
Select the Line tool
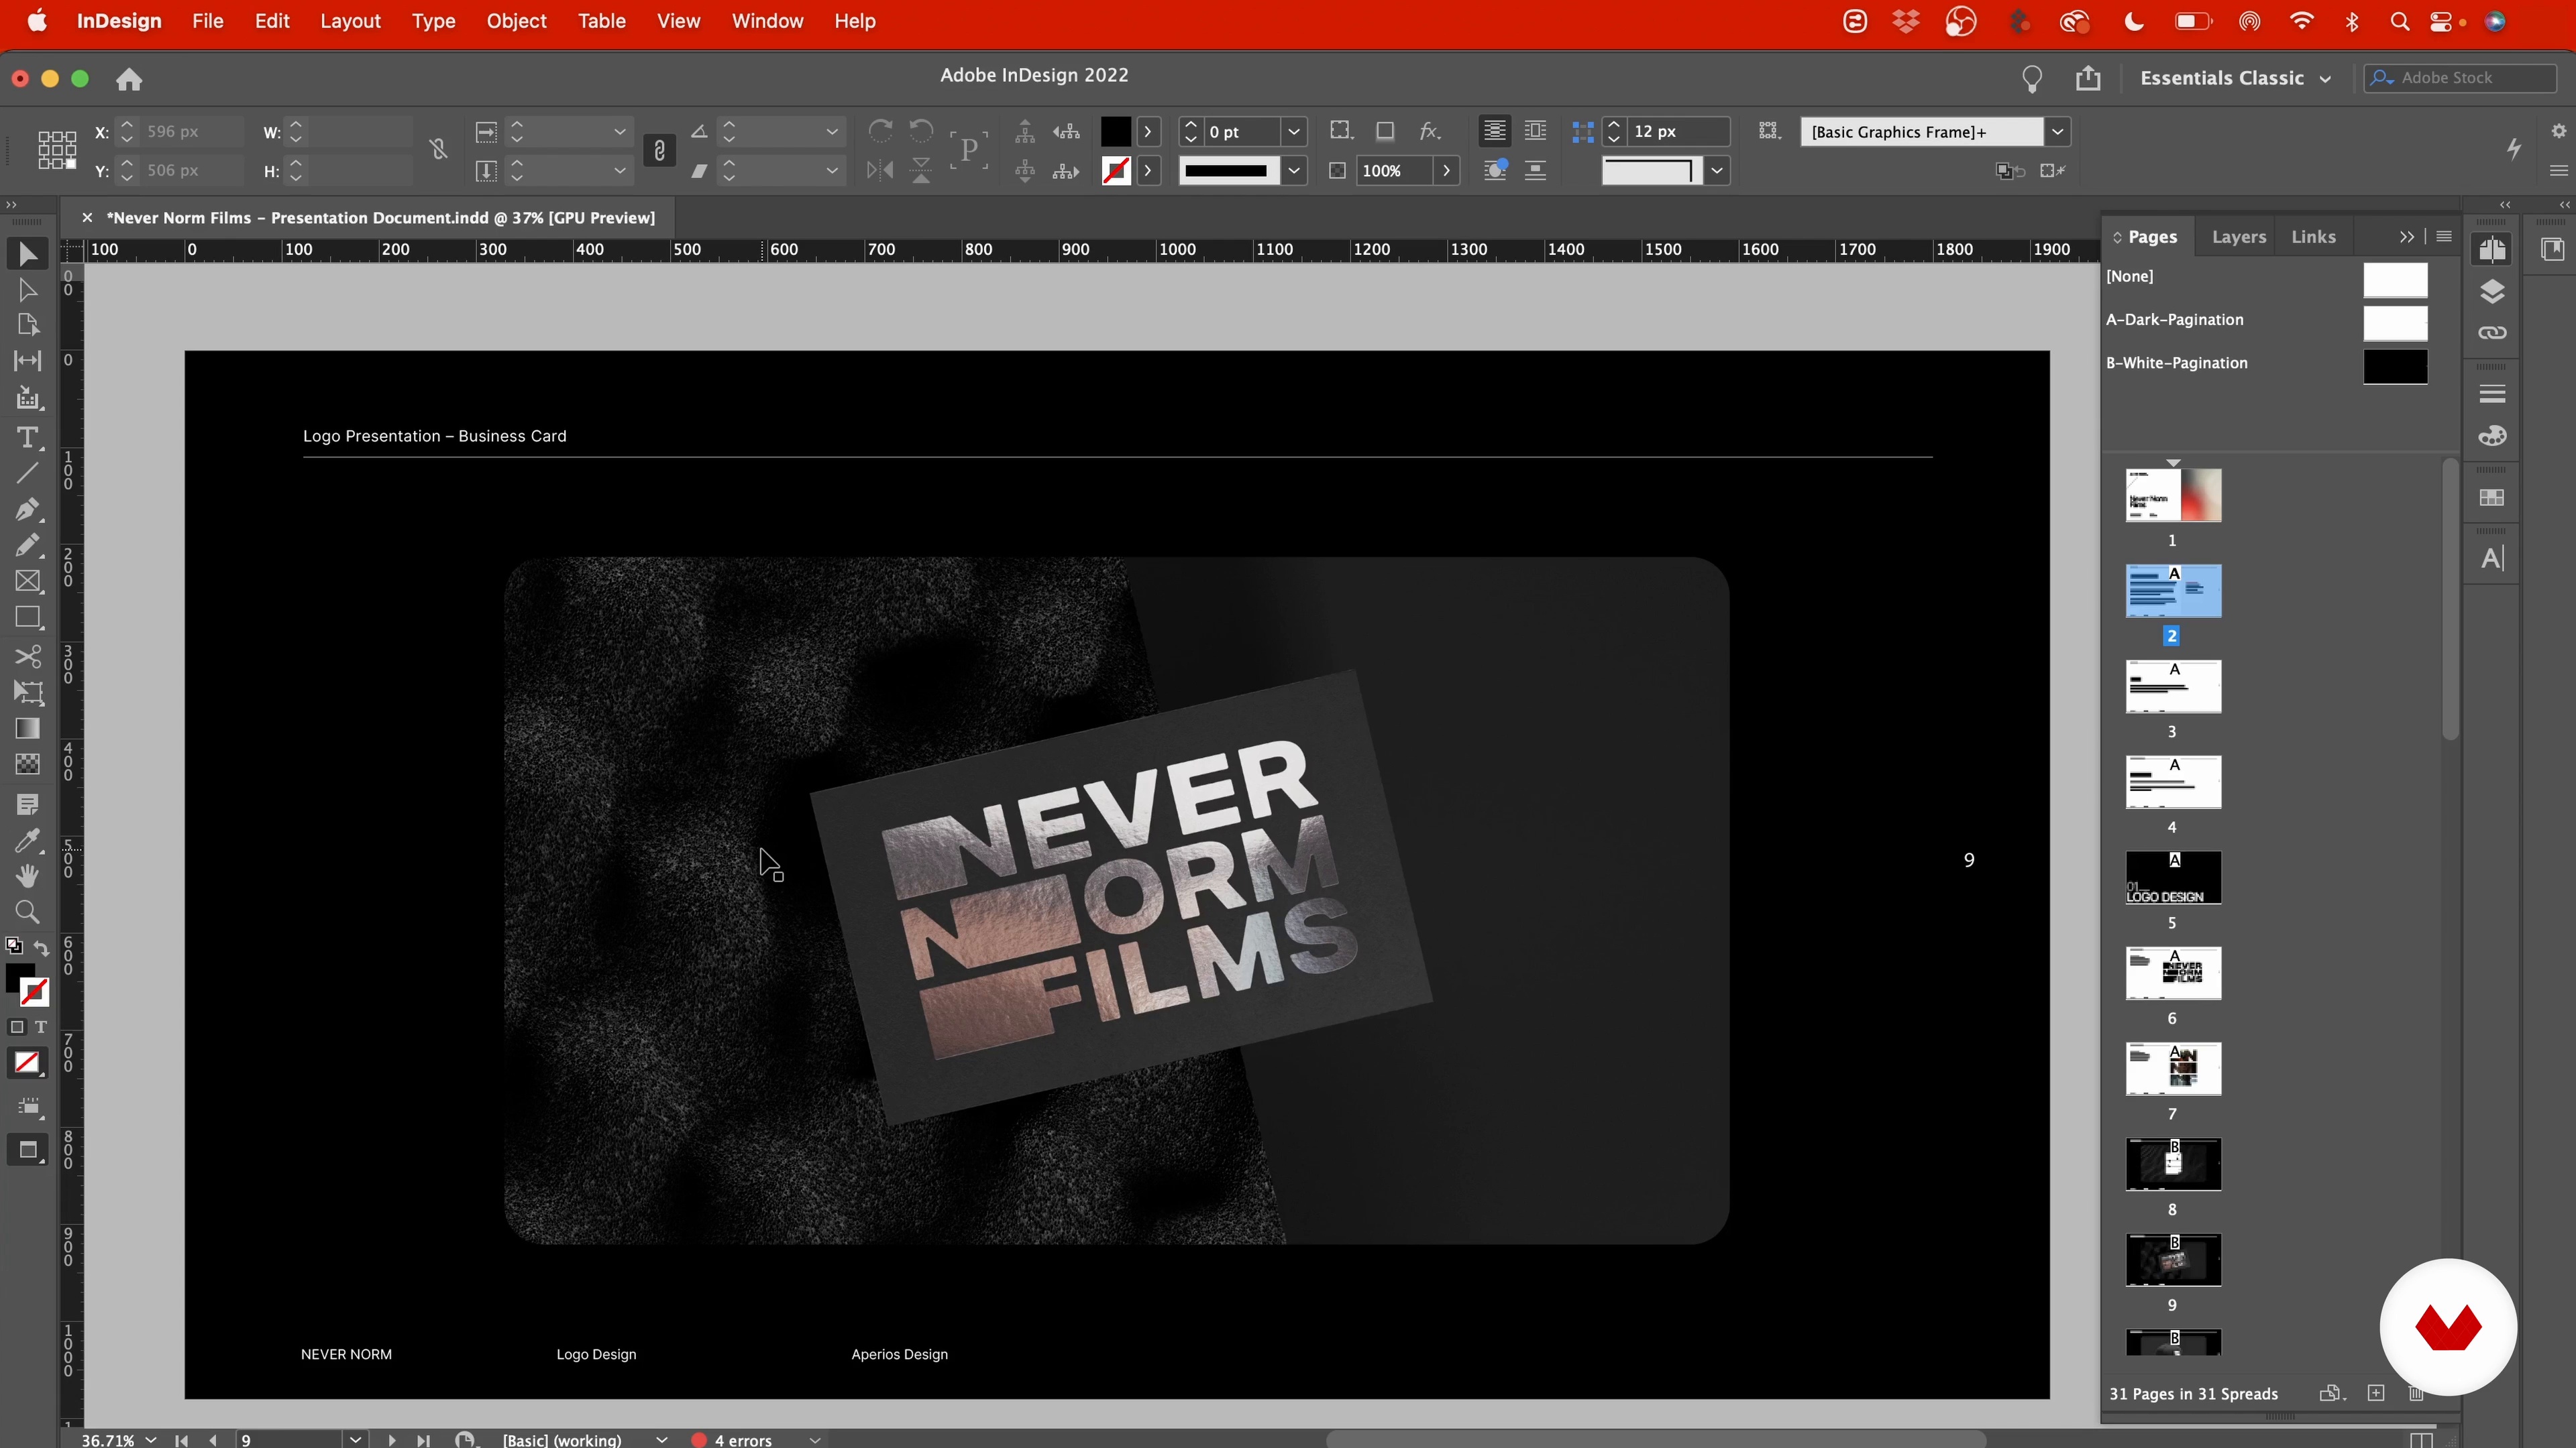pos(27,473)
